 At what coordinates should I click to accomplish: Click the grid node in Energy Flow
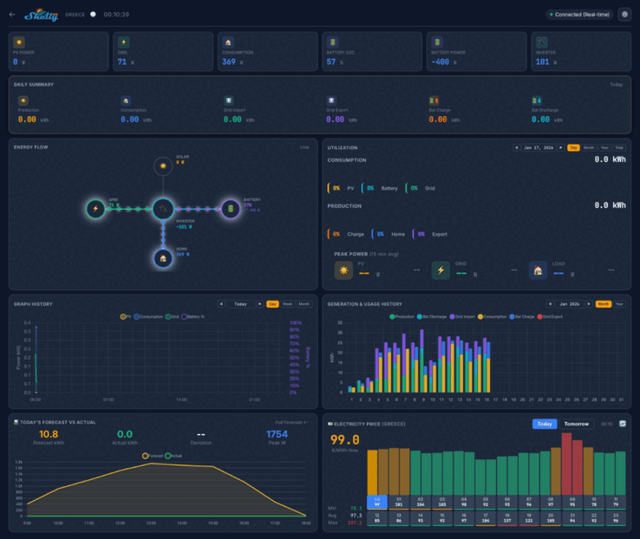(96, 209)
